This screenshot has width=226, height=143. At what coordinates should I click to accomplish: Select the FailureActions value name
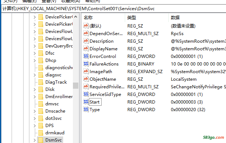pos(104,64)
